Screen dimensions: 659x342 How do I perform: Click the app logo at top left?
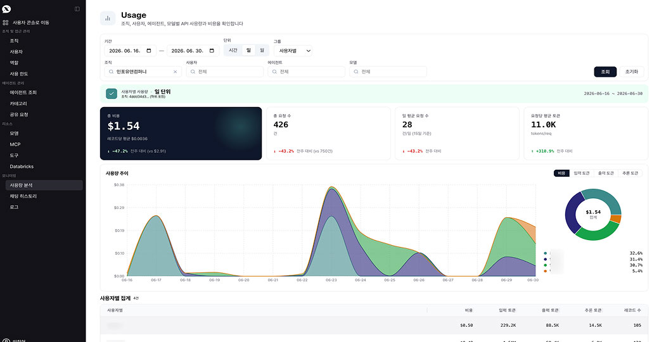(6, 9)
